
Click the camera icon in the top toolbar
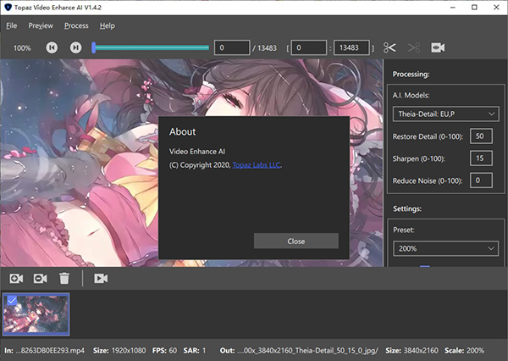(x=438, y=48)
